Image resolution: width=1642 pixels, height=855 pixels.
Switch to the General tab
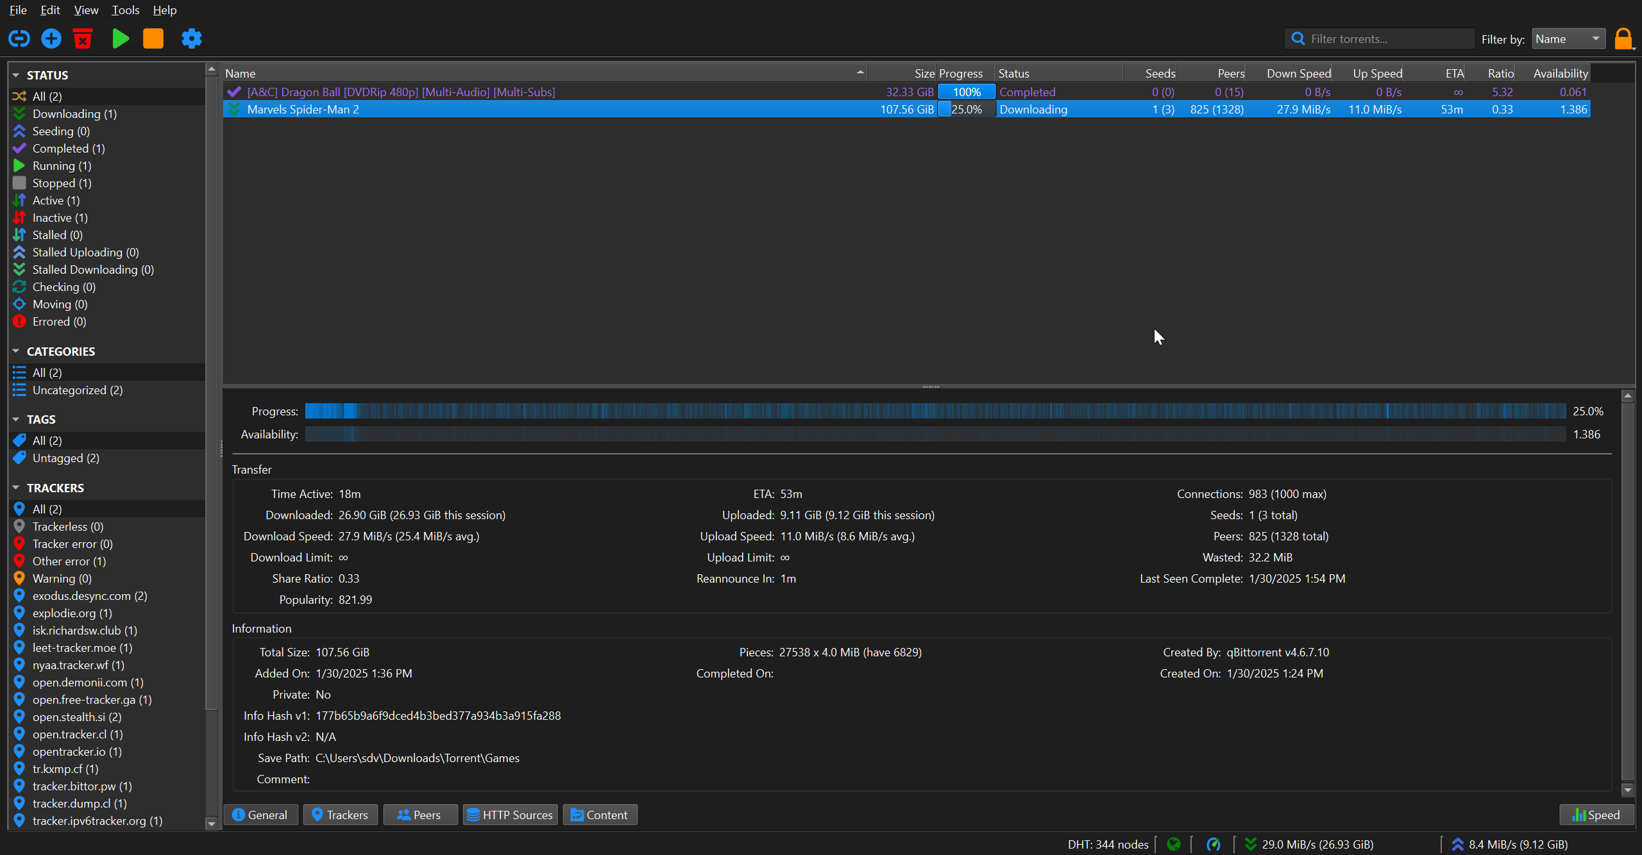click(x=260, y=815)
